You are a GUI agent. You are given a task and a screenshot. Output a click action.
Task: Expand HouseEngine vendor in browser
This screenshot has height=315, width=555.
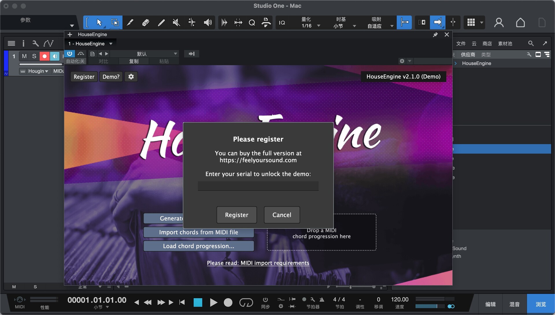456,63
